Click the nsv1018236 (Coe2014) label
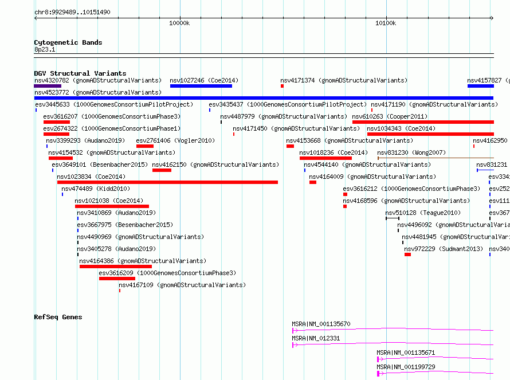 (x=334, y=152)
